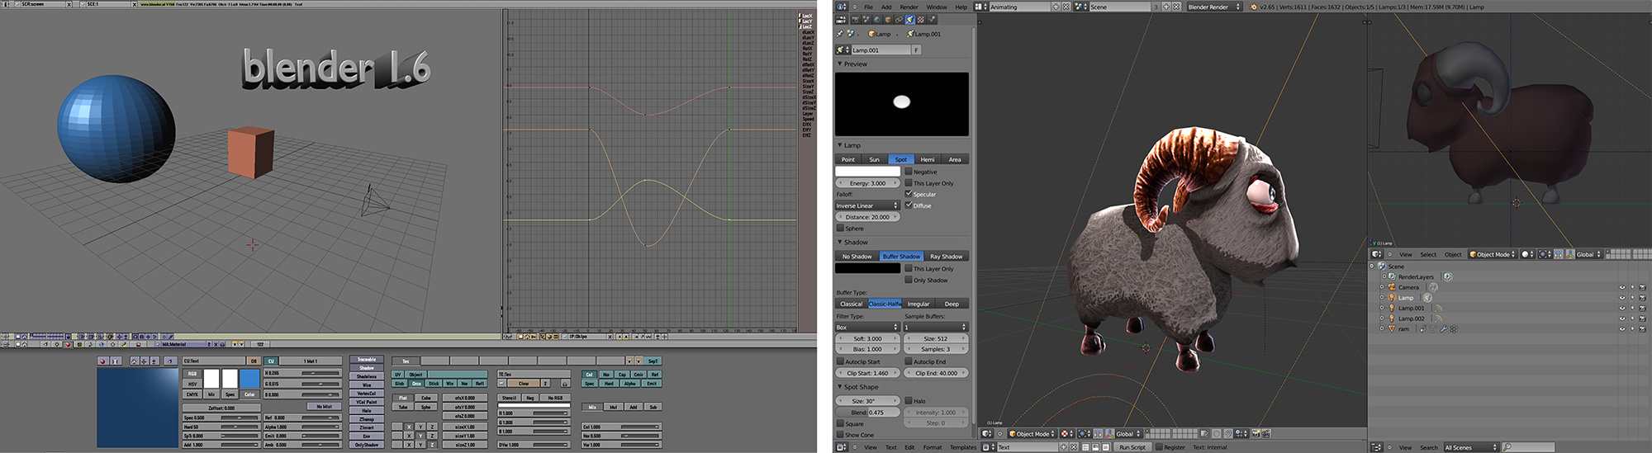Open the Texture properties tab icon
1652x453 pixels.
920,20
